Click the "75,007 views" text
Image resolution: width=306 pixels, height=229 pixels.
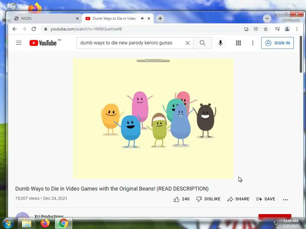(27, 198)
